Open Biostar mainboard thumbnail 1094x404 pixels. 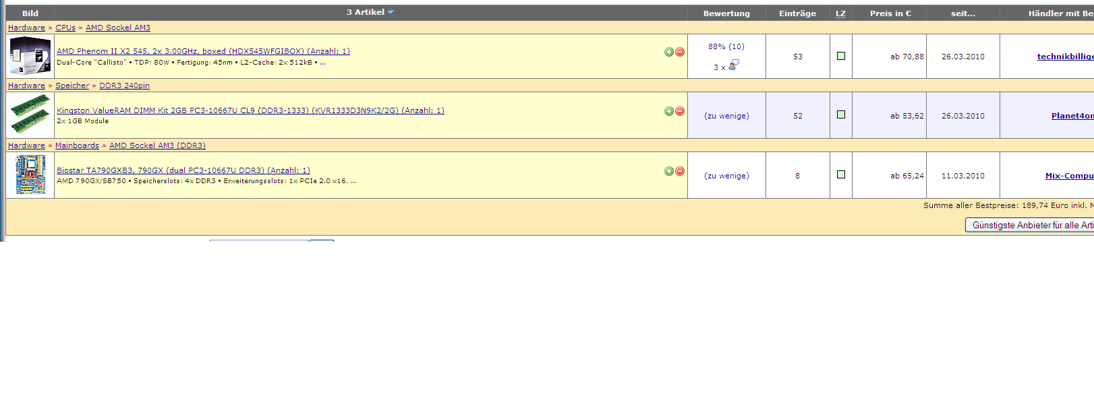tap(30, 174)
